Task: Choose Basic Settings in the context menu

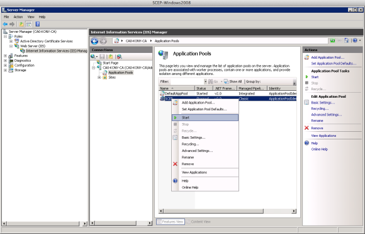Action: coord(205,137)
